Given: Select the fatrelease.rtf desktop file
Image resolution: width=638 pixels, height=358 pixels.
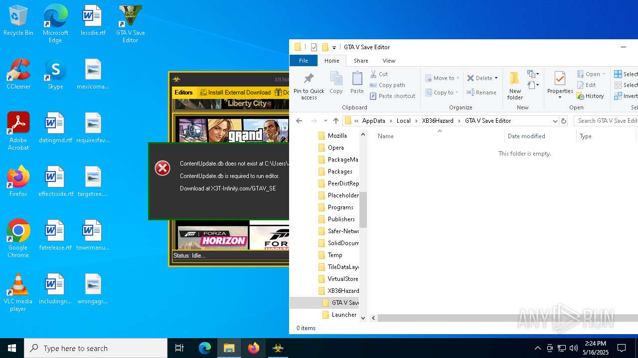Looking at the screenshot, I should click(55, 235).
